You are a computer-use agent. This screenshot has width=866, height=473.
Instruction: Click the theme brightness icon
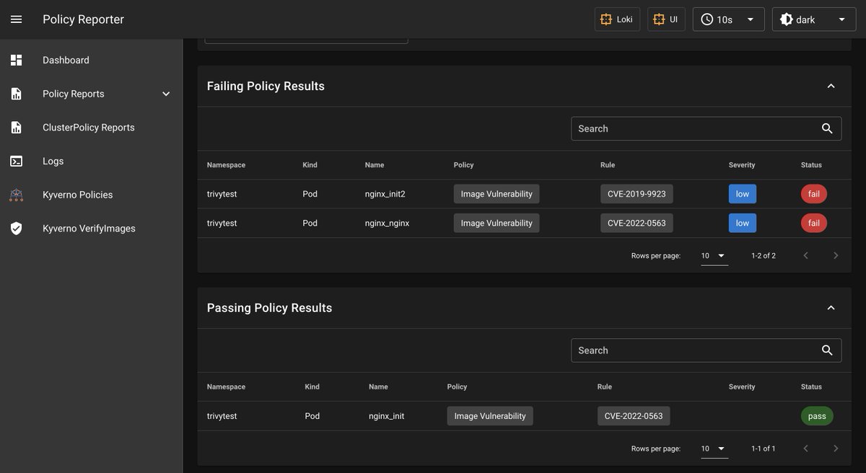[x=786, y=19]
